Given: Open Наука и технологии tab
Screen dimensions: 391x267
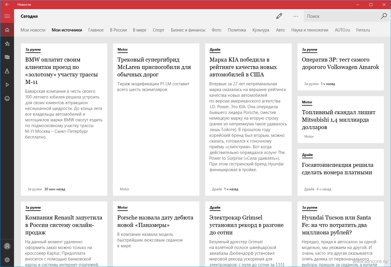Looking at the screenshot, I should (x=310, y=30).
